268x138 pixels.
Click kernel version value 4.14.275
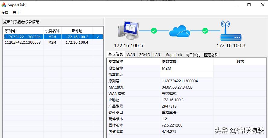coord(169,132)
